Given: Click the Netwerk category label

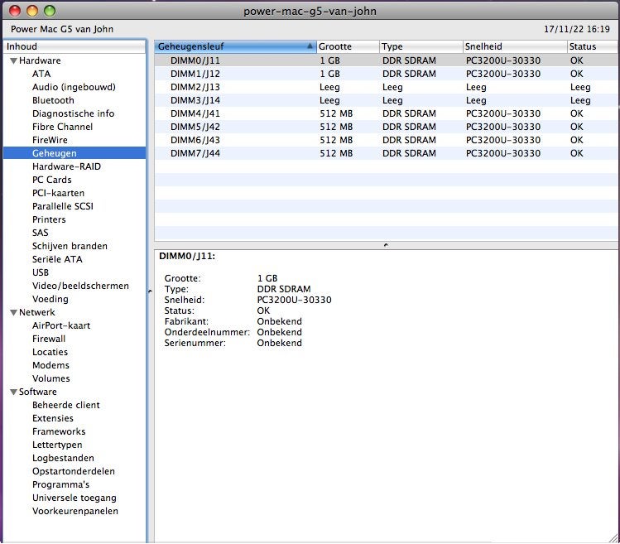Looking at the screenshot, I should click(37, 312).
